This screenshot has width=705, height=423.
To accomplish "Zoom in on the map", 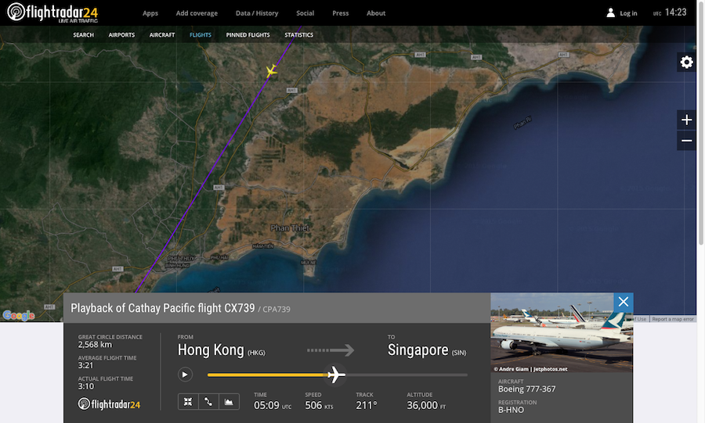I will tap(686, 120).
